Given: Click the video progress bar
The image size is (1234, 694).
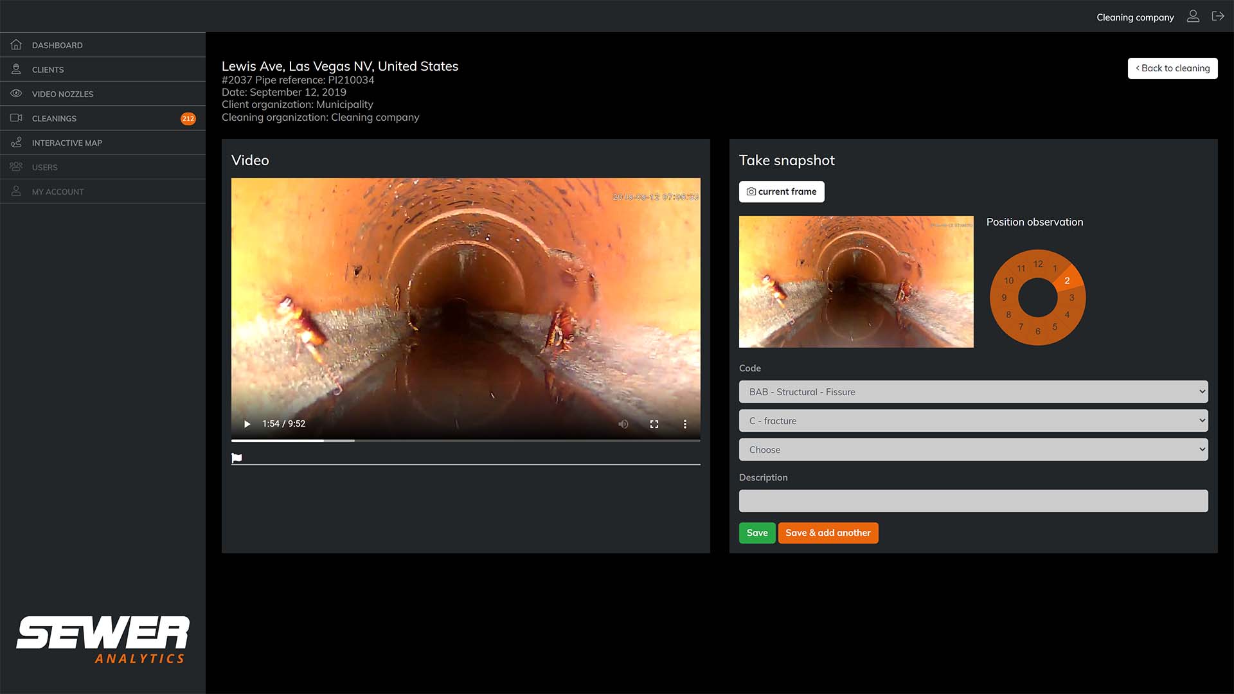Looking at the screenshot, I should [x=465, y=441].
